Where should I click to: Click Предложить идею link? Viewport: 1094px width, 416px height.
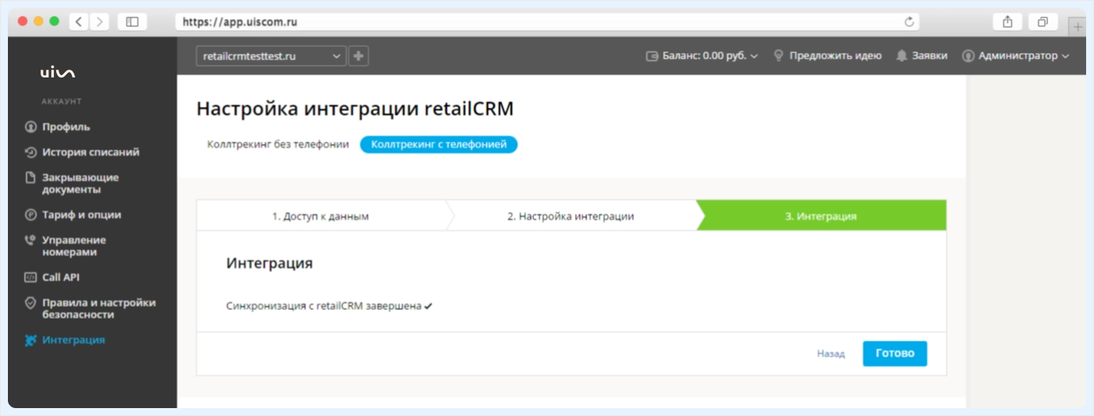[x=835, y=56]
